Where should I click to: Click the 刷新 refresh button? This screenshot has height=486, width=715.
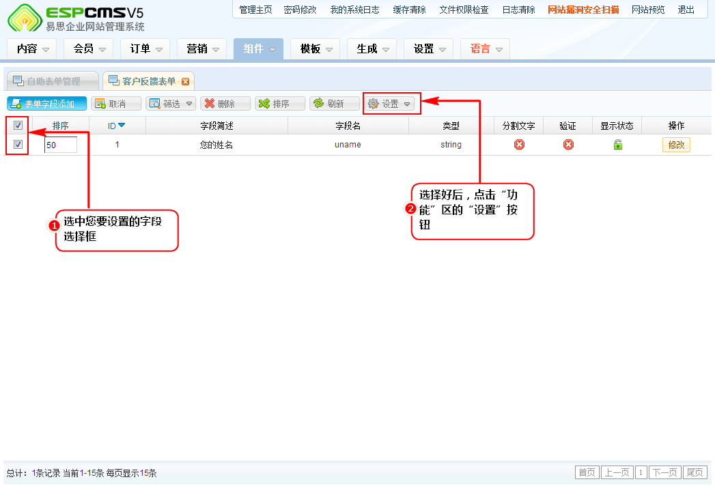pos(335,104)
